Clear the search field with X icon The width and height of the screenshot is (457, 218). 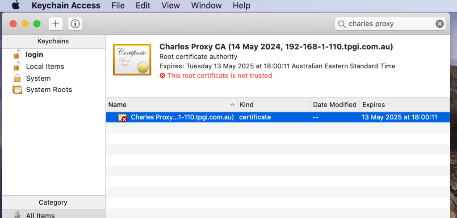point(440,24)
